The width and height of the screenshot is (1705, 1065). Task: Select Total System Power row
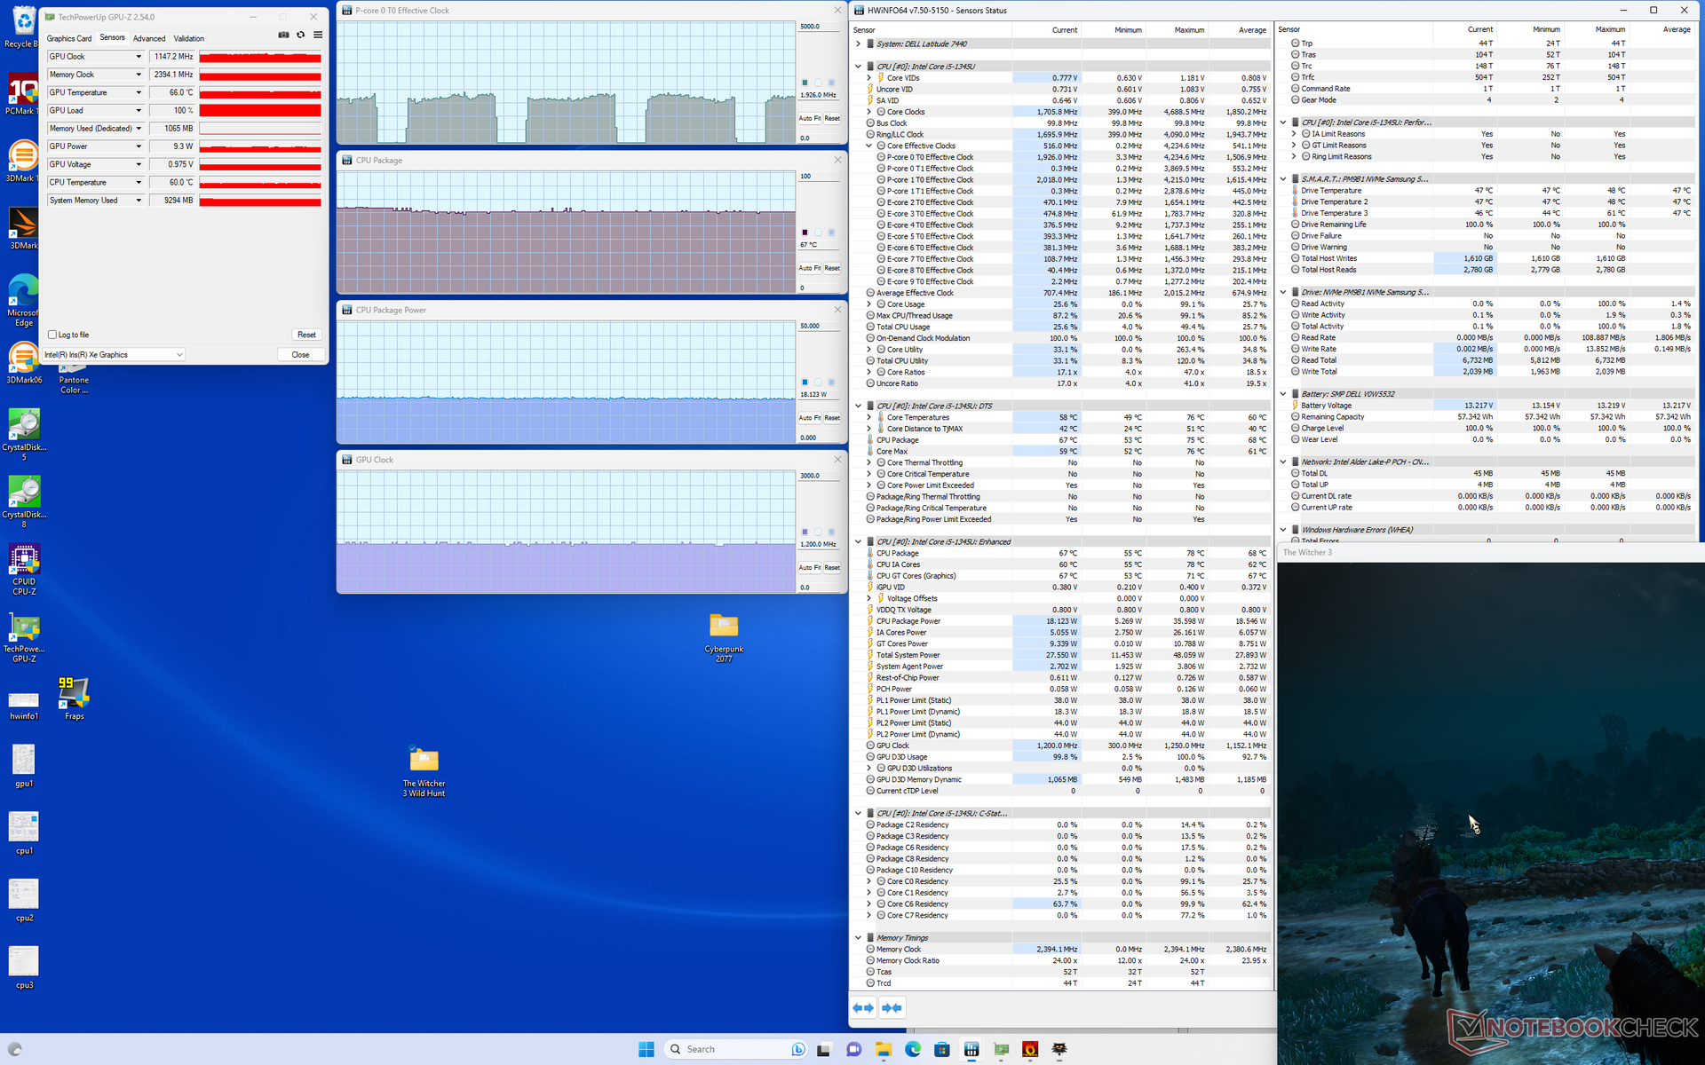(x=1063, y=655)
